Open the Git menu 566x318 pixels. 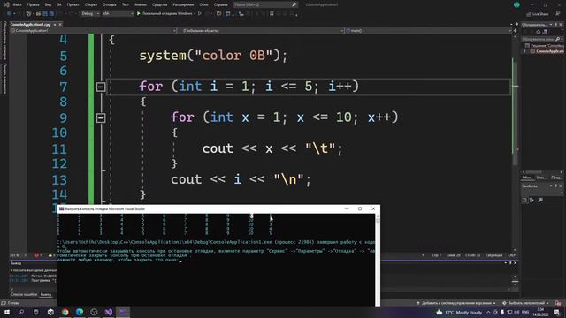point(59,4)
